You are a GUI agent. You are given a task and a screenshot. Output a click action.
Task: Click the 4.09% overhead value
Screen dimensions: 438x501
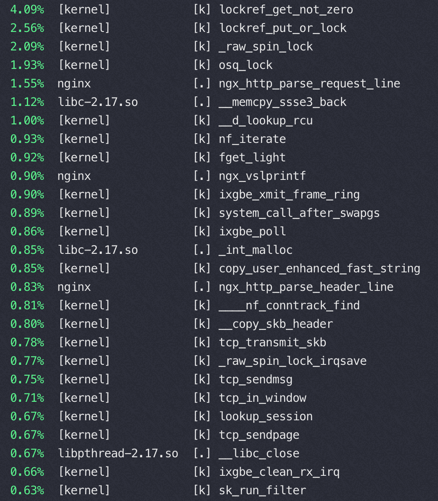tap(27, 10)
